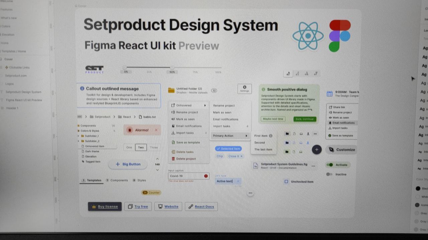
Task: Open the Settings gear button
Action: [244, 88]
